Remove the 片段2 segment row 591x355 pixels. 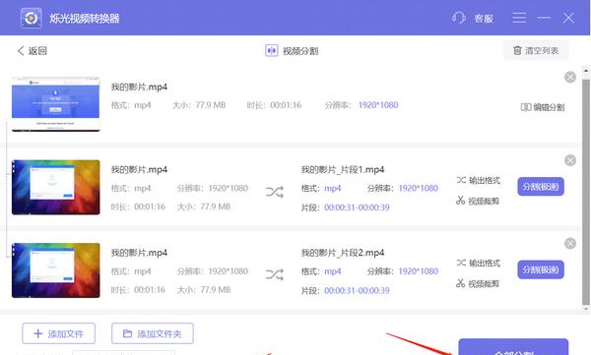pyautogui.click(x=570, y=244)
